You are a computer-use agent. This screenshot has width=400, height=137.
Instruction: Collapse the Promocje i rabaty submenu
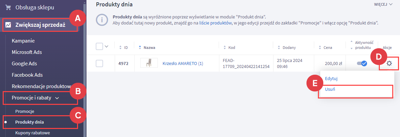57,98
